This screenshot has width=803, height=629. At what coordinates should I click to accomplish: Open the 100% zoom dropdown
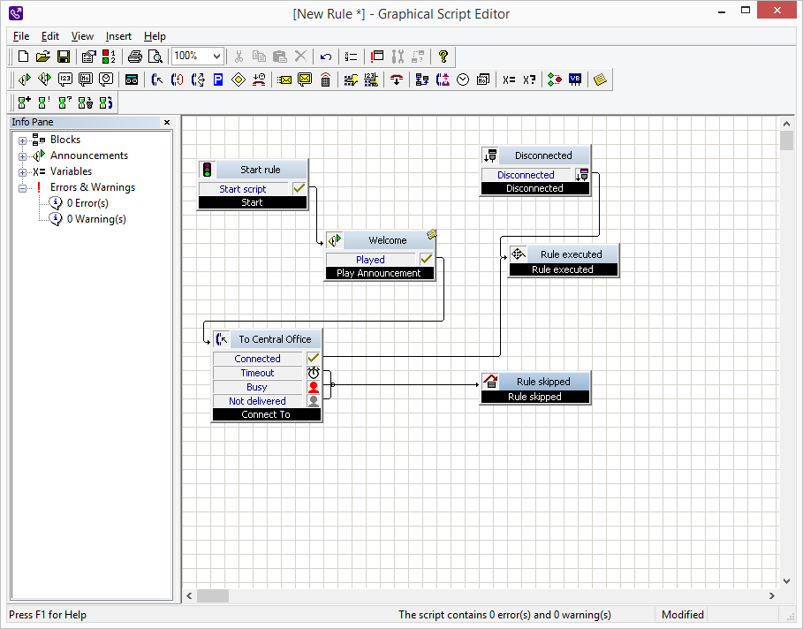point(216,56)
